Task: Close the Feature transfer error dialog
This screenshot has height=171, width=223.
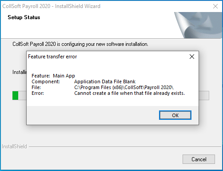Action: [192, 57]
